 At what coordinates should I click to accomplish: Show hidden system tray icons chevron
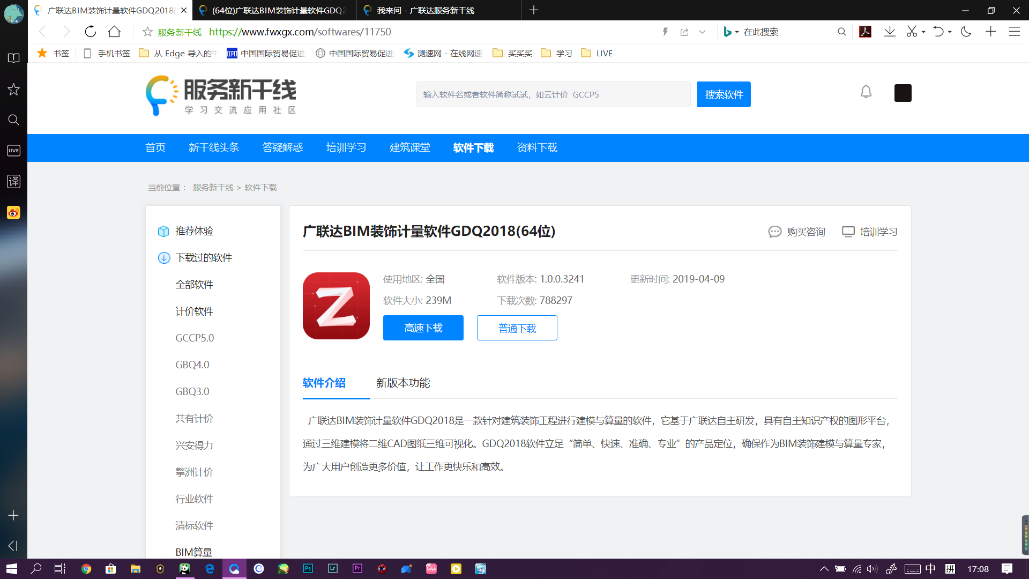(x=824, y=569)
